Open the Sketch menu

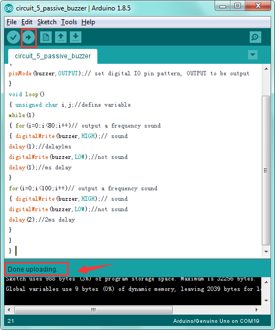coord(47,22)
